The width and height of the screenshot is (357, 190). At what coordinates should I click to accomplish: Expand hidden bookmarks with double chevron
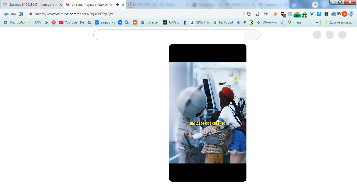pos(317,22)
